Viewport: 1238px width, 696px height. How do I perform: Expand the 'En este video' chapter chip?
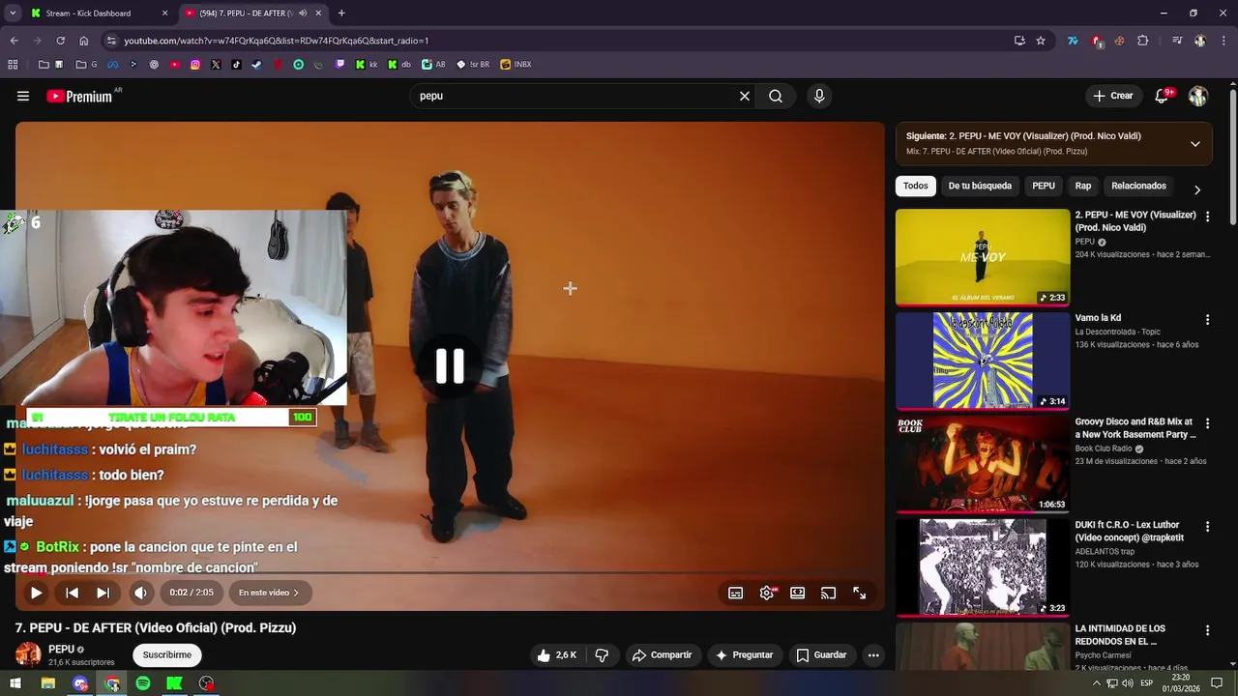[x=269, y=593]
